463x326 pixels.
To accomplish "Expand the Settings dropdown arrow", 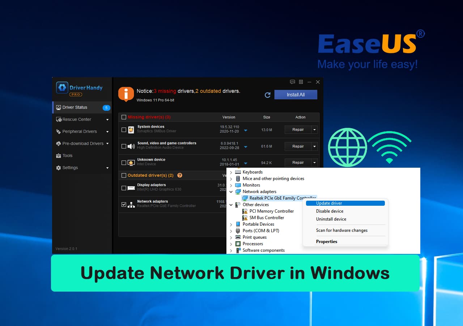I will [107, 168].
